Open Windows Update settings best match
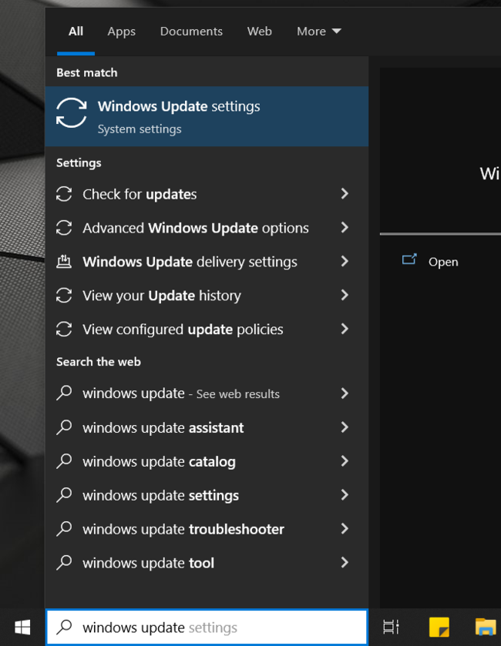 click(207, 116)
